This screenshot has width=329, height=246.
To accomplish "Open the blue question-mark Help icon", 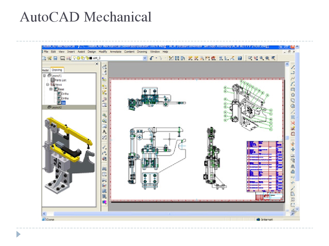I will (240, 58).
